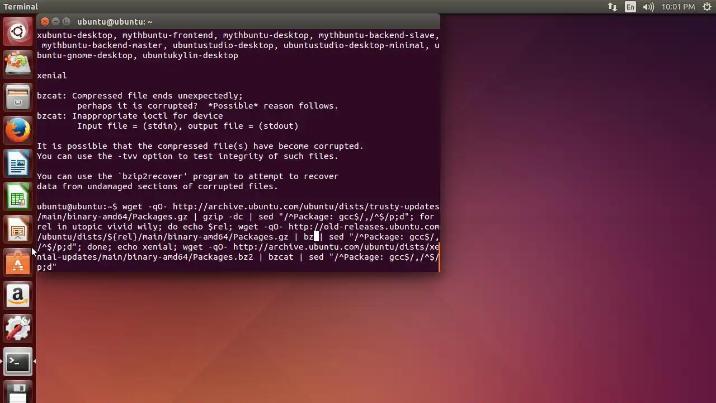The width and height of the screenshot is (716, 403).
Task: Click 'bzcat: Compressed file ends unexpectedly;' line
Action: pyautogui.click(x=140, y=96)
